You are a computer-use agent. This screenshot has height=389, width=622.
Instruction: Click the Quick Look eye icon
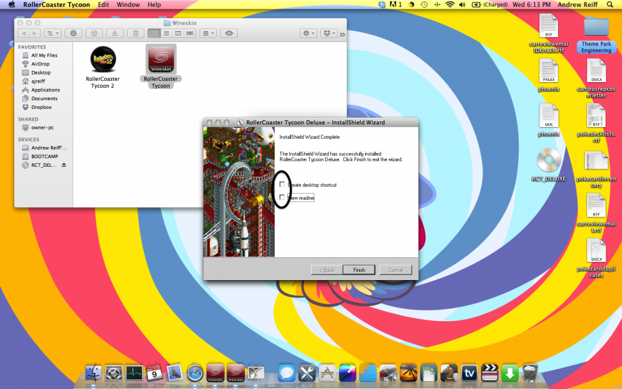[x=229, y=33]
